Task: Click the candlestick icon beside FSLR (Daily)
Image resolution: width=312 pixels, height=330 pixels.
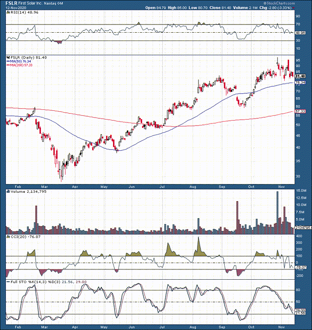Action: click(8, 57)
